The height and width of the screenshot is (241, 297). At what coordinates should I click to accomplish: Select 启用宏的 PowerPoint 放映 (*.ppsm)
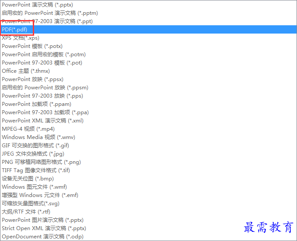point(148,88)
